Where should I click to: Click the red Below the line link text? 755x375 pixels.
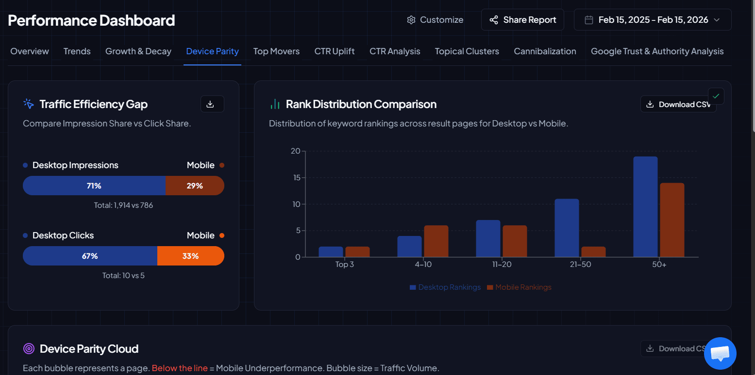click(x=180, y=368)
